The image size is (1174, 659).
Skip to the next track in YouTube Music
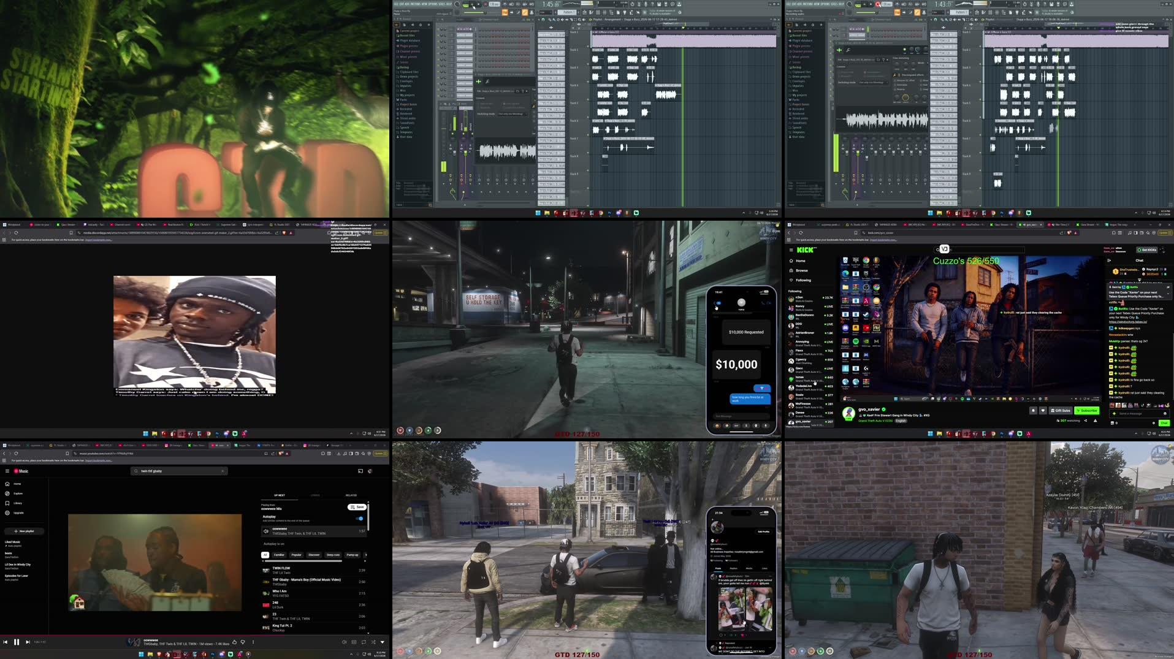[x=28, y=642]
